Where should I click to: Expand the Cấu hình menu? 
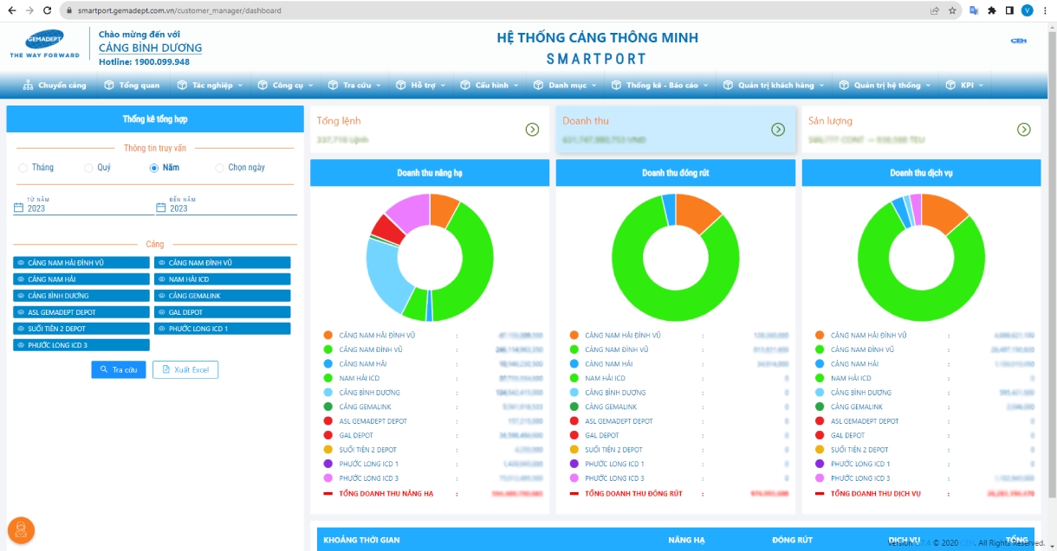click(x=490, y=85)
